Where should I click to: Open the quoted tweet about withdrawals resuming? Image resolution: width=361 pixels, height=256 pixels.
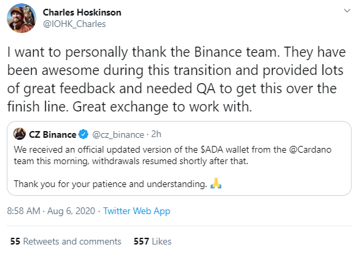pyautogui.click(x=179, y=159)
